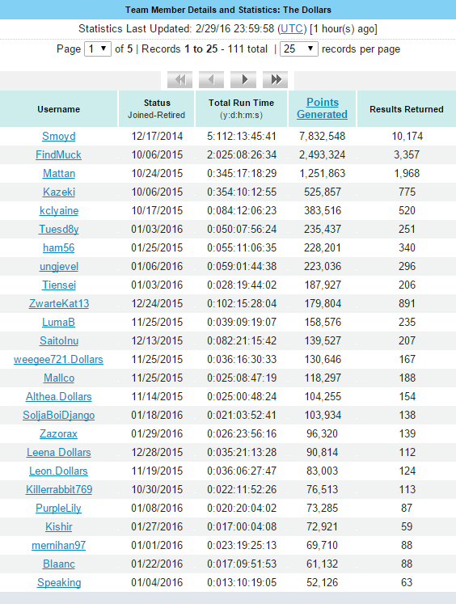Go to the previous page arrow icon
Viewport: 456px width, 604px height.
pyautogui.click(x=212, y=80)
